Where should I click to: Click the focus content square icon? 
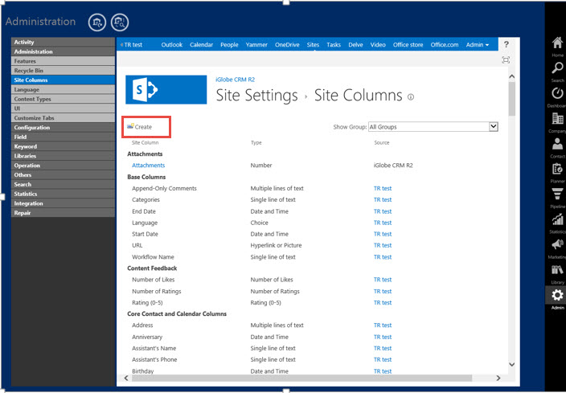[x=506, y=60]
